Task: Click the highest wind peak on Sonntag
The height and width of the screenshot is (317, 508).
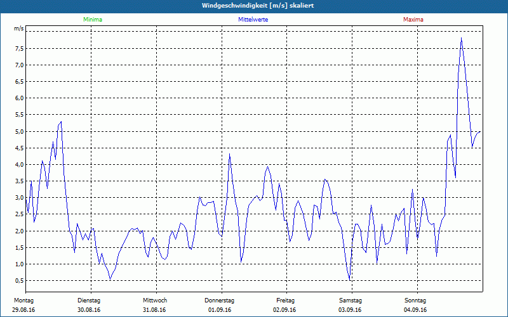Action: pos(462,38)
